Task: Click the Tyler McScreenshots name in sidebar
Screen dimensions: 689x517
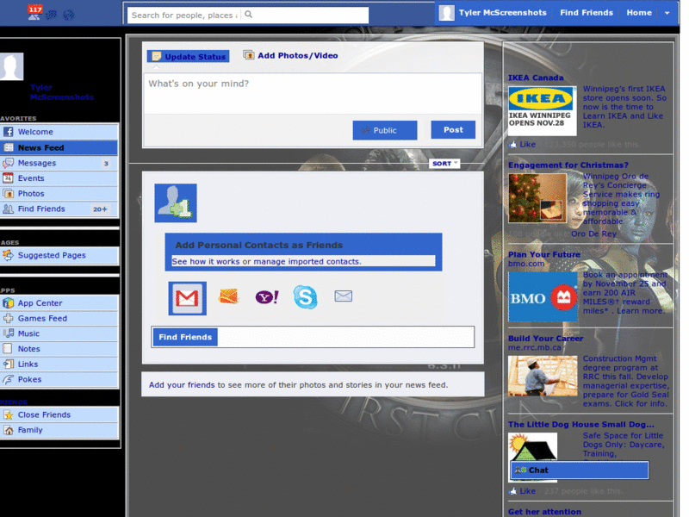Action: coord(61,92)
